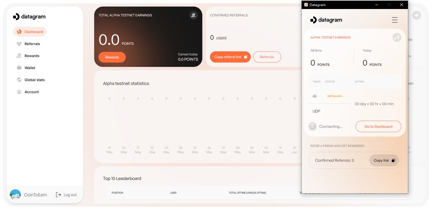Click the outlined Referrals button
The height and width of the screenshot is (210, 432).
tap(267, 57)
